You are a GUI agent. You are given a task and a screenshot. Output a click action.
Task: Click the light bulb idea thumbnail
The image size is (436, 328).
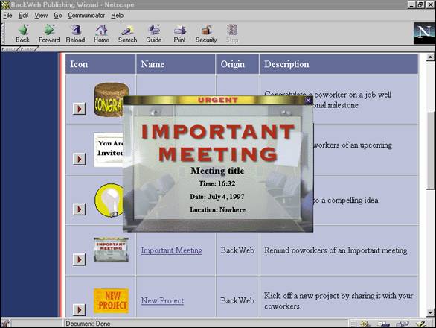(x=109, y=200)
